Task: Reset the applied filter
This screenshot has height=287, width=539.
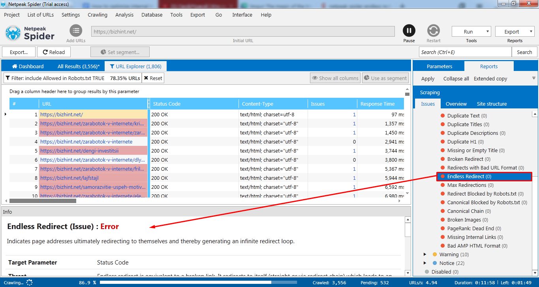Action: tap(153, 78)
